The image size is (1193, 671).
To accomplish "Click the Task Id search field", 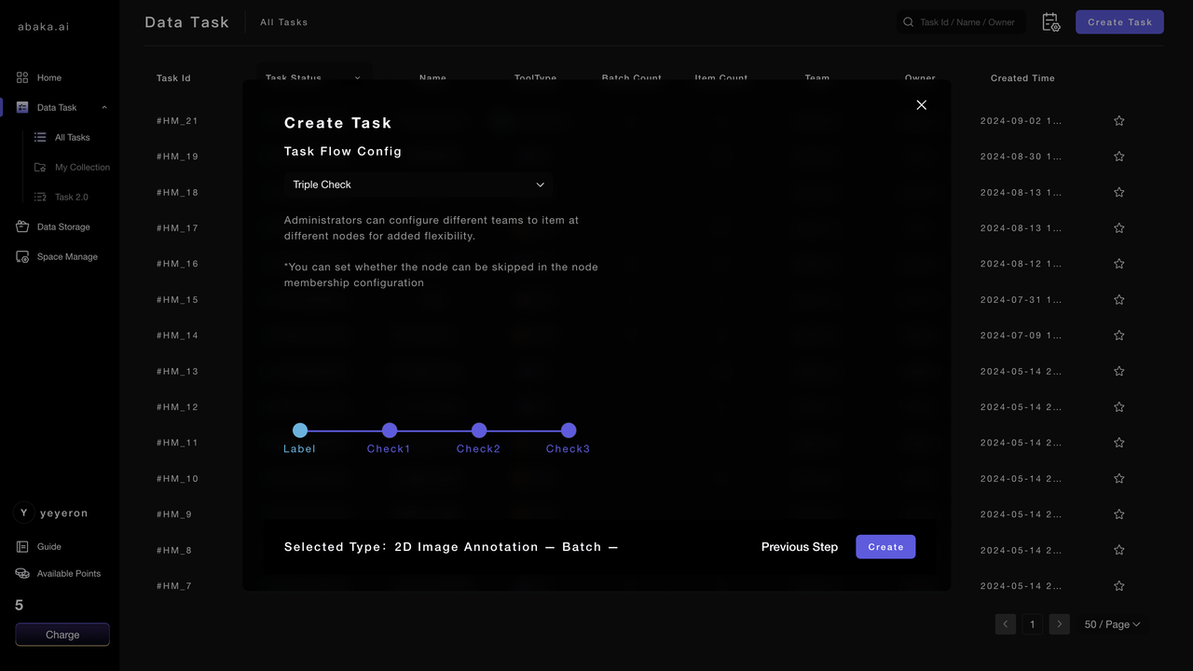I will click(x=966, y=22).
